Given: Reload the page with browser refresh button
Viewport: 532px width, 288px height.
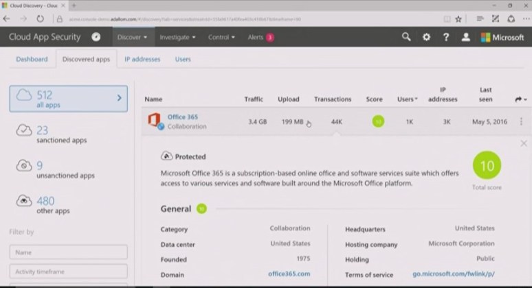Looking at the screenshot, I should coord(40,19).
